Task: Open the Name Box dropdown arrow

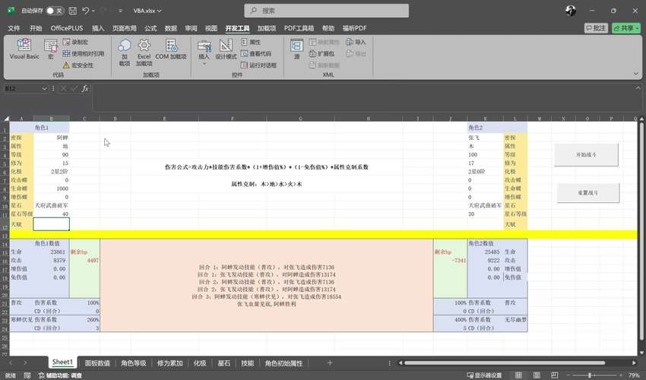Action: (44, 89)
